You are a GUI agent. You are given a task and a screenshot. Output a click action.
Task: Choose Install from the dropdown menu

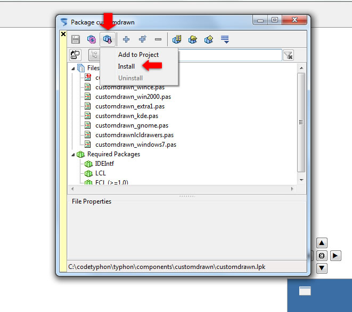pyautogui.click(x=126, y=66)
